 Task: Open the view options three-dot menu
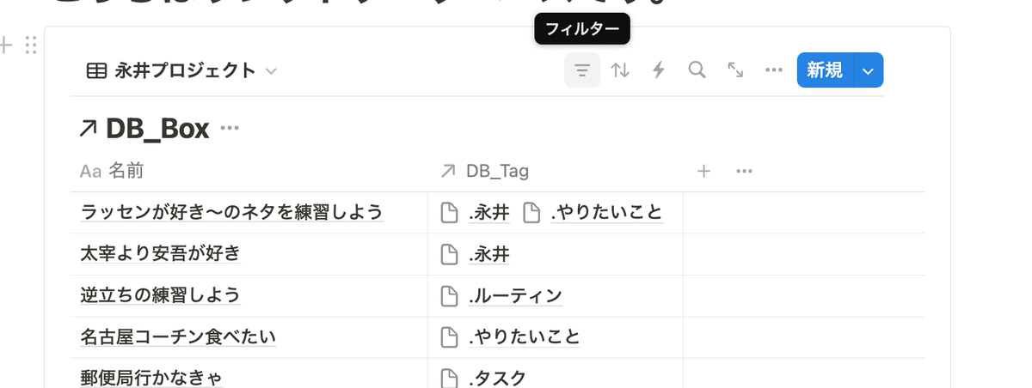coord(774,70)
